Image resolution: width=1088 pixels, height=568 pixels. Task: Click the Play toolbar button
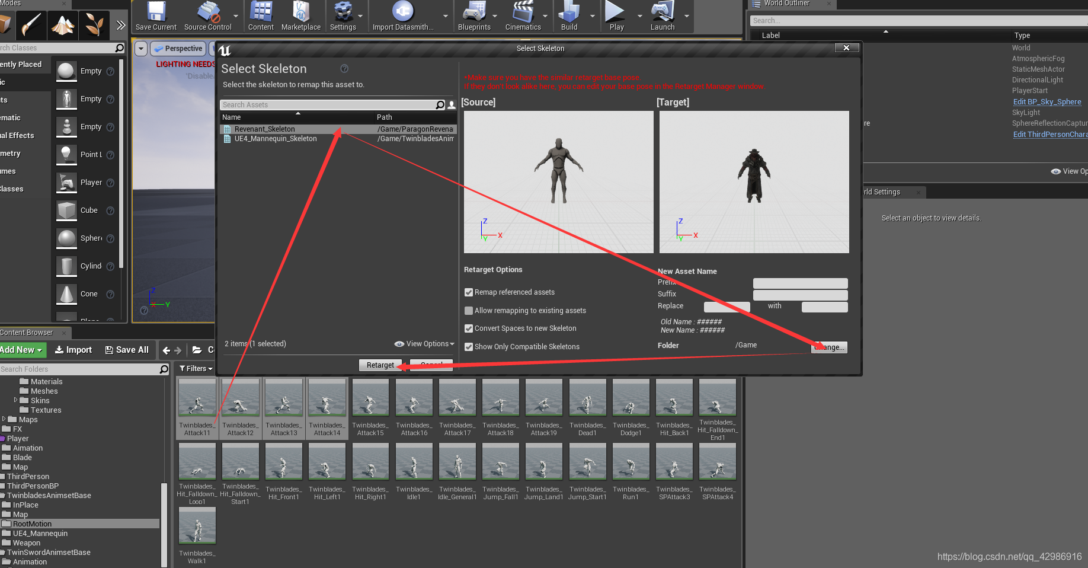coord(616,16)
